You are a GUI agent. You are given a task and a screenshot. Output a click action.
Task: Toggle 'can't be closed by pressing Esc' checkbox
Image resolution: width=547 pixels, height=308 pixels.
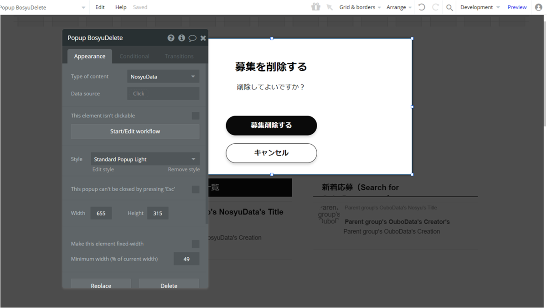coord(196,189)
